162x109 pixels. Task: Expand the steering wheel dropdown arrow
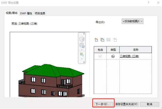[82, 50]
